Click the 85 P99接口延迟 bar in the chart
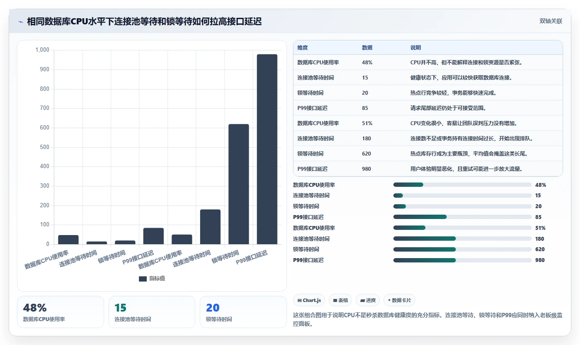 pyautogui.click(x=154, y=236)
